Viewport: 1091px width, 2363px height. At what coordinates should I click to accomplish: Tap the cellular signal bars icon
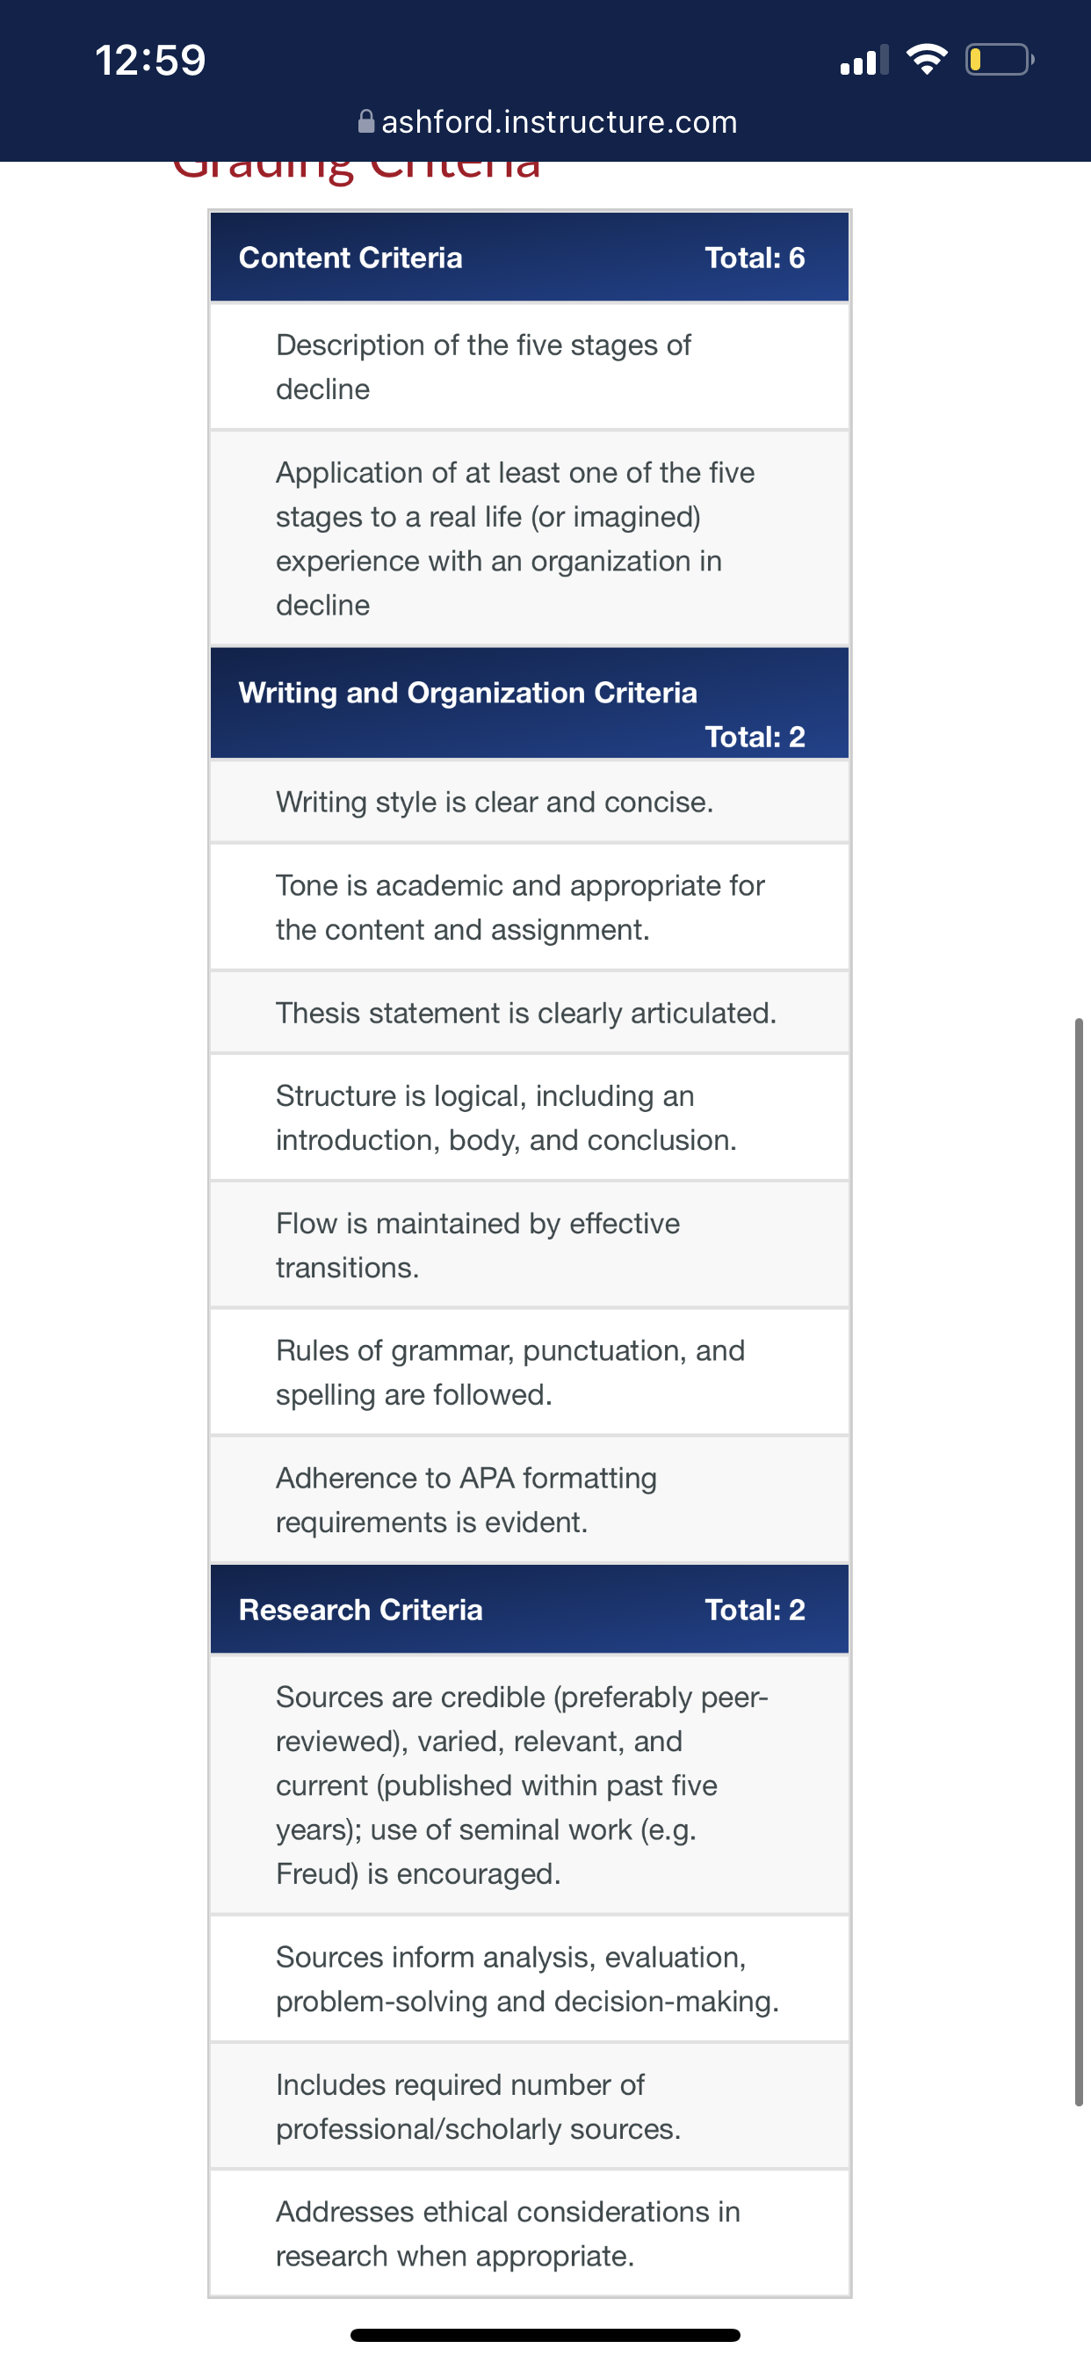(863, 60)
